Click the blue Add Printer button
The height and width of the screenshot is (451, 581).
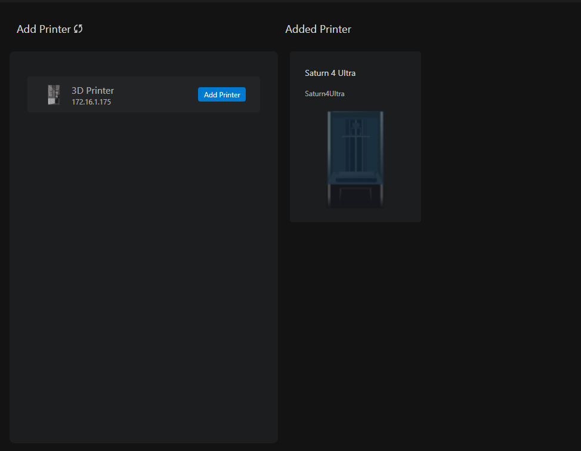tap(222, 94)
